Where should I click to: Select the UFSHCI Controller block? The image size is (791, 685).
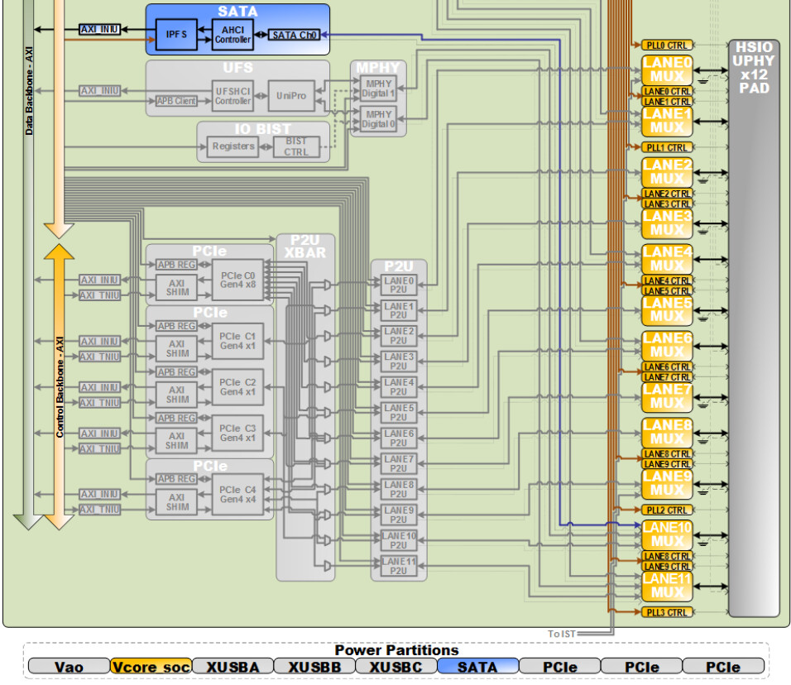[x=233, y=96]
